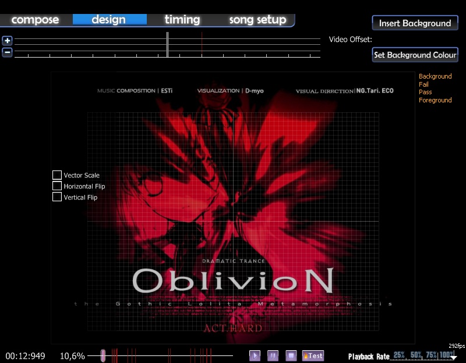Click the OblivioN title in preview

point(233,280)
